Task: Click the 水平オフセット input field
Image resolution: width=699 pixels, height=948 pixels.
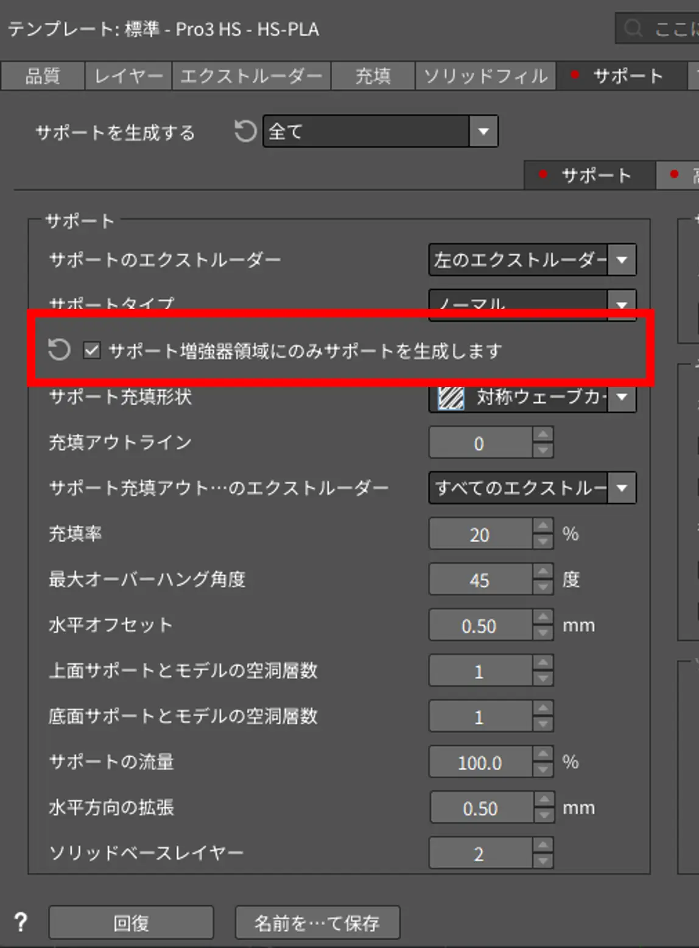Action: 480,626
